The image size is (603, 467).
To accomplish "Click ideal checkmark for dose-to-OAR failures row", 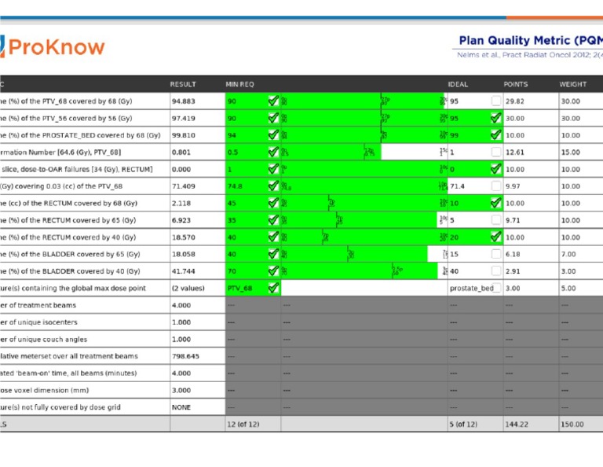I will coord(496,168).
